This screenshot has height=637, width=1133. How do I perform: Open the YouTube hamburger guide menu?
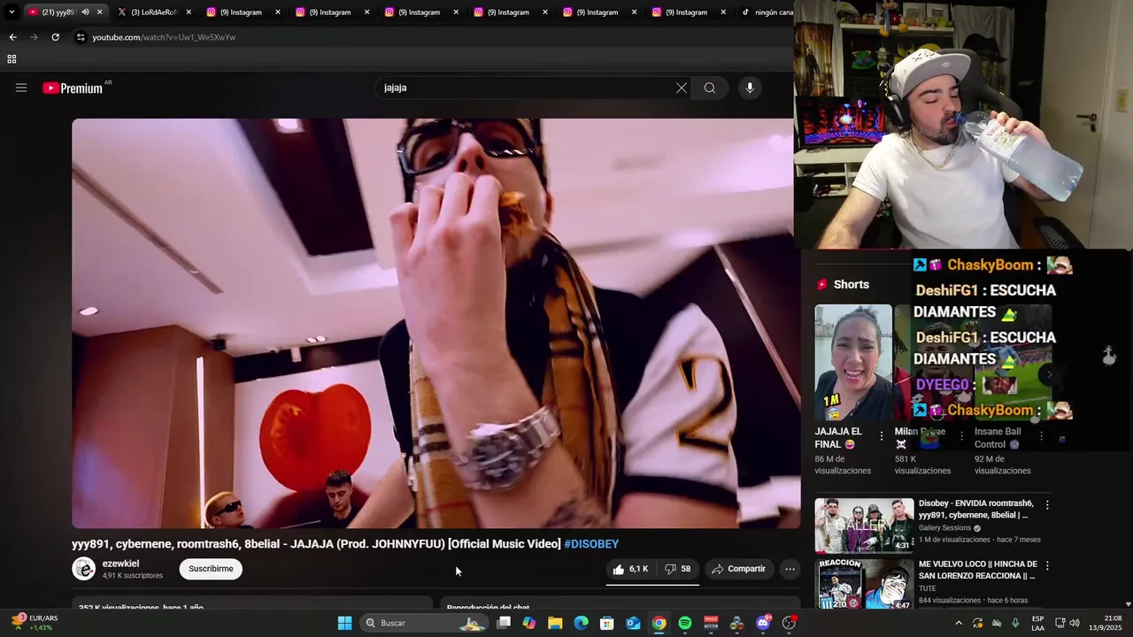(x=21, y=88)
